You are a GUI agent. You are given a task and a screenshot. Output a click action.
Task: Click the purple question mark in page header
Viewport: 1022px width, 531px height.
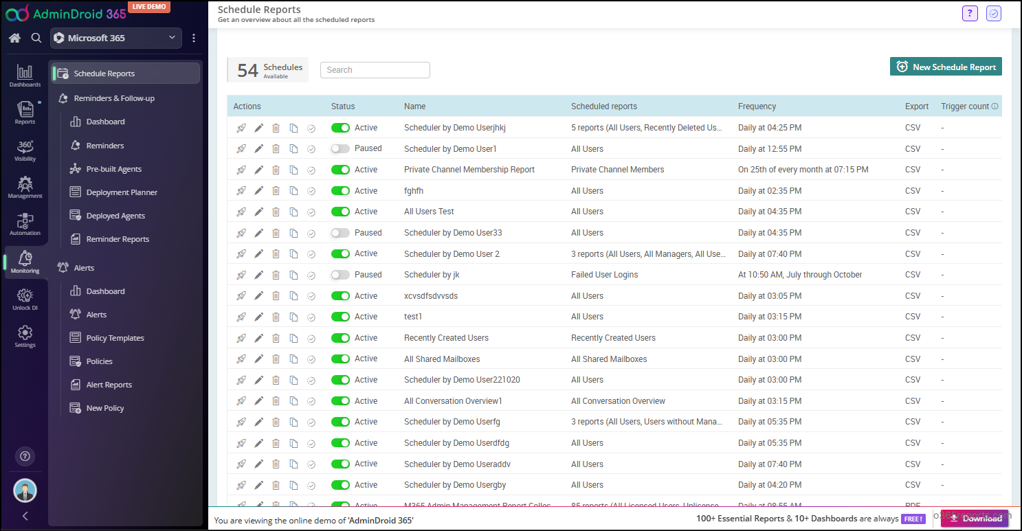(x=970, y=13)
